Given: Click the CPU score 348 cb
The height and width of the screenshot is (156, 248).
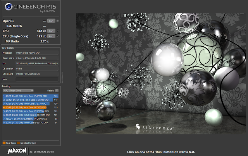Looking at the screenshot, I should (41, 31).
